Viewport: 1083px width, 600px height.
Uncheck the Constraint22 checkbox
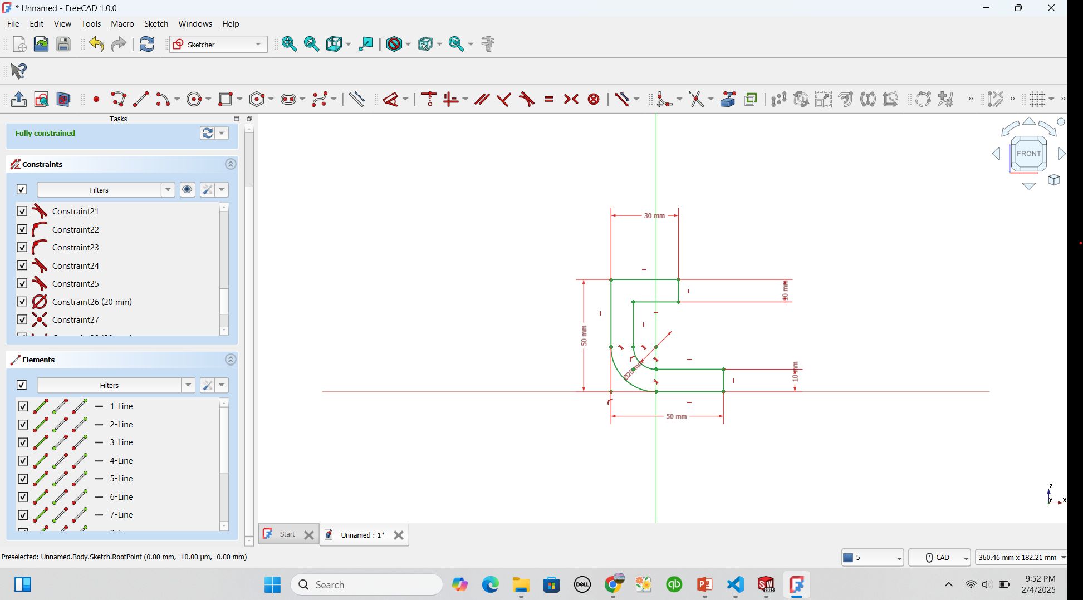[22, 229]
